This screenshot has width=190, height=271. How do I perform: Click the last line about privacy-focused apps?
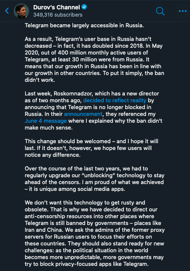point(86,264)
